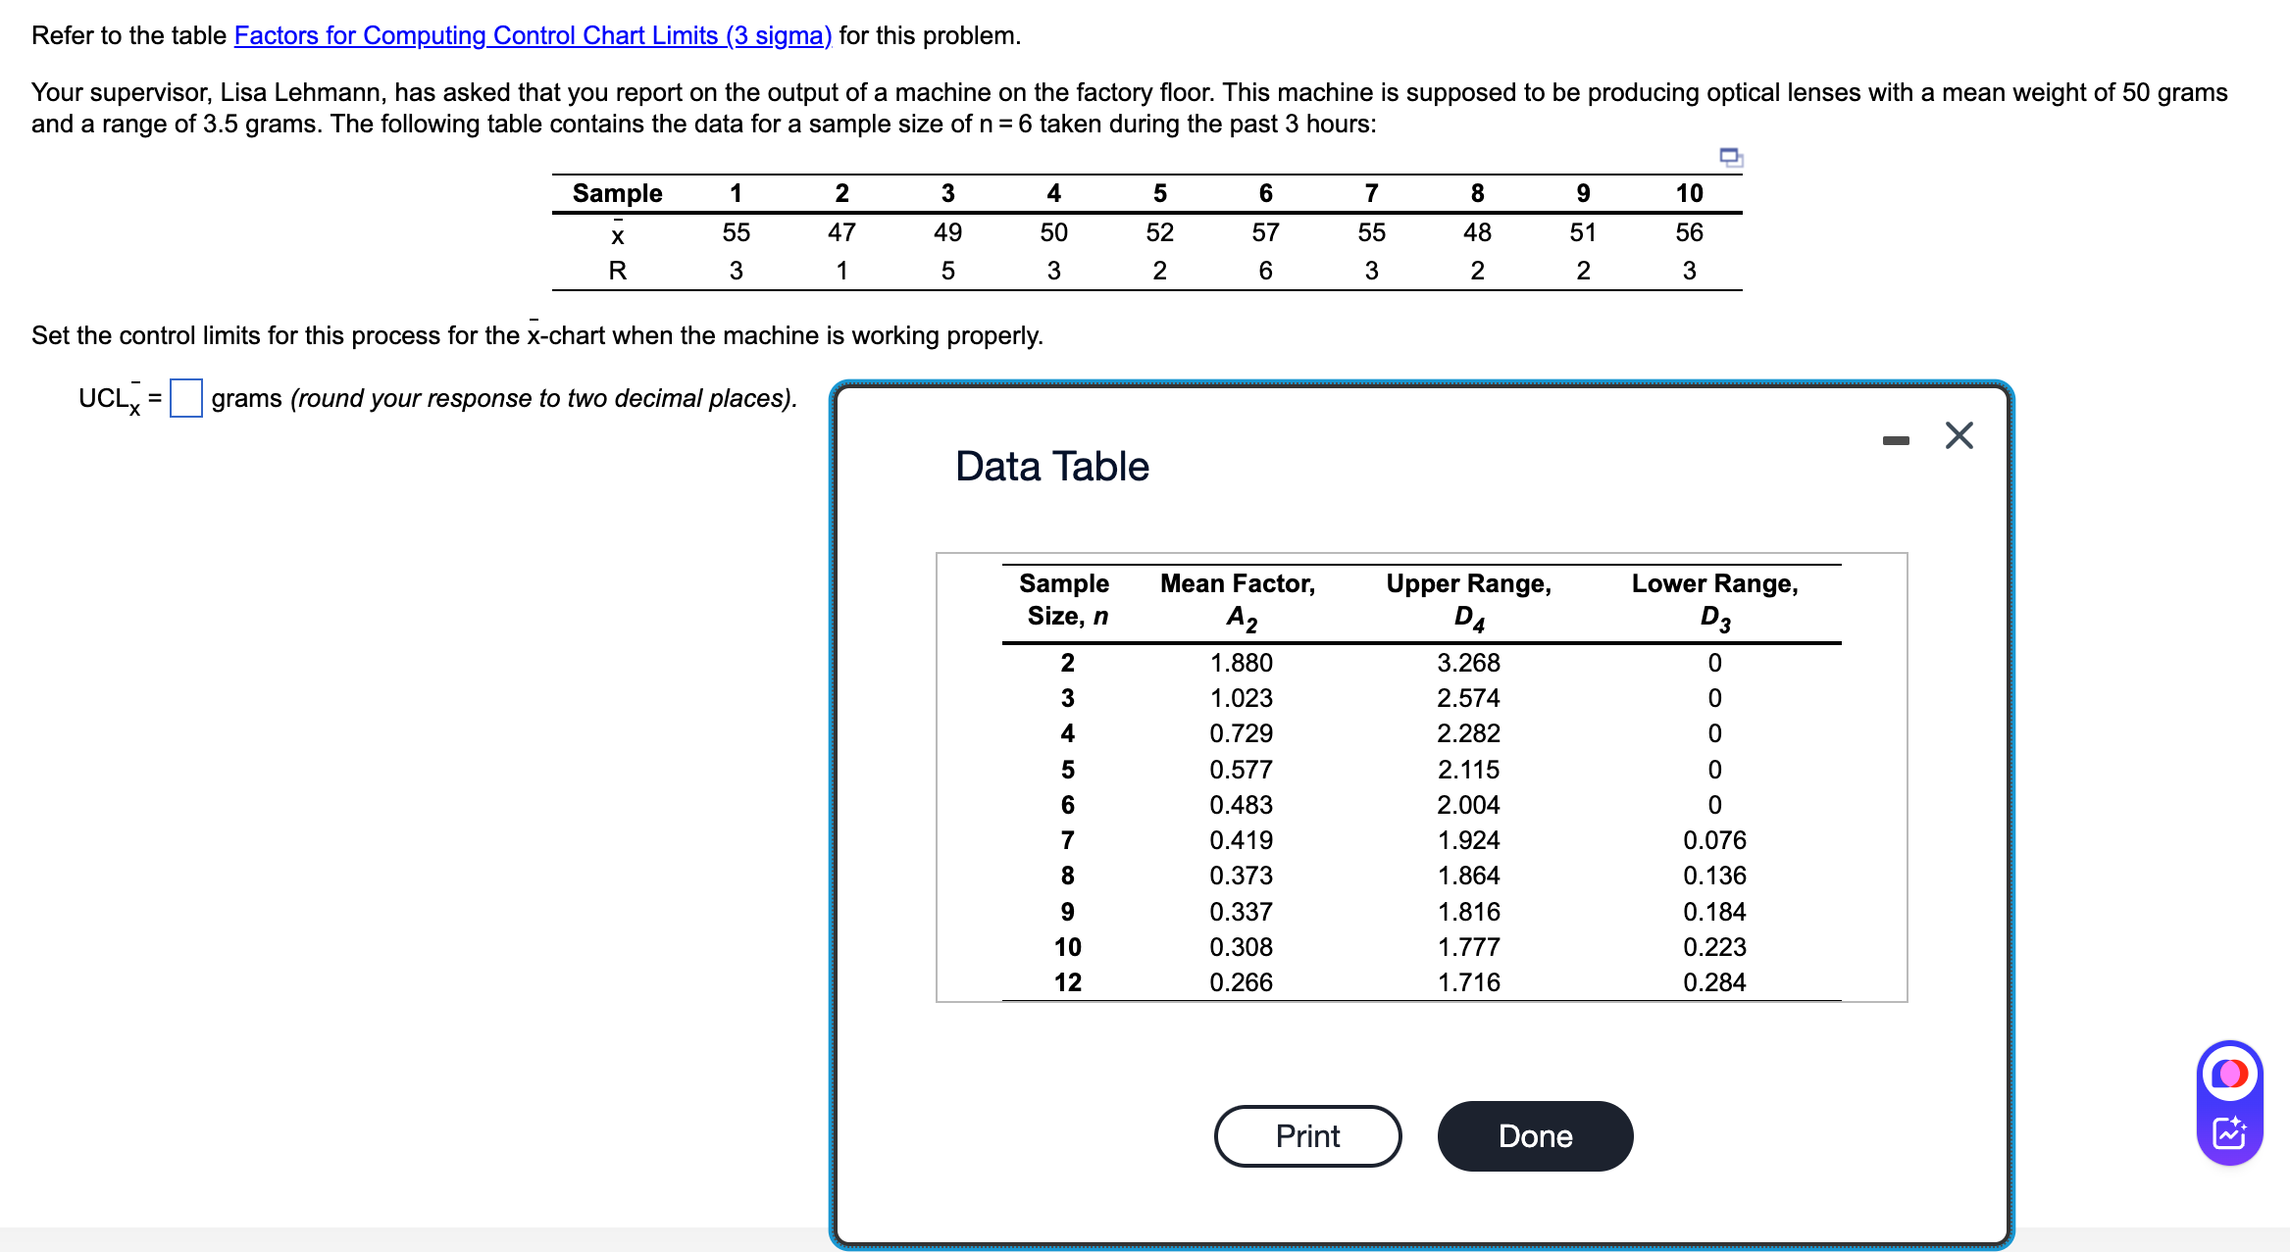
Task: Click the Upper Range D4 column header
Action: 1467,598
